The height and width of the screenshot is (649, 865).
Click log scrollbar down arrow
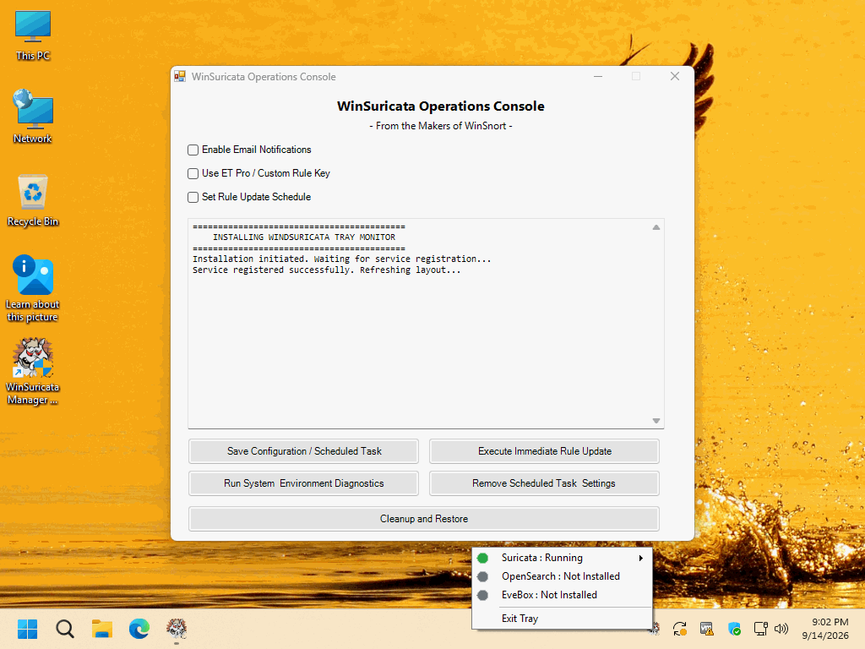656,421
